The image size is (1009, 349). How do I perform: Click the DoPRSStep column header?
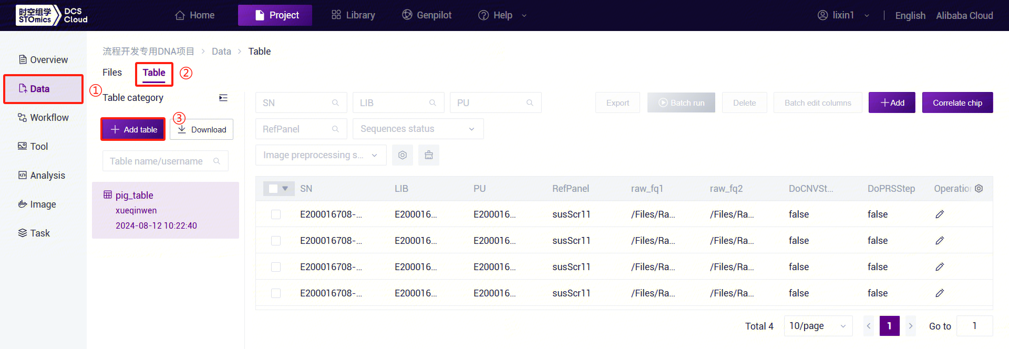tap(891, 189)
